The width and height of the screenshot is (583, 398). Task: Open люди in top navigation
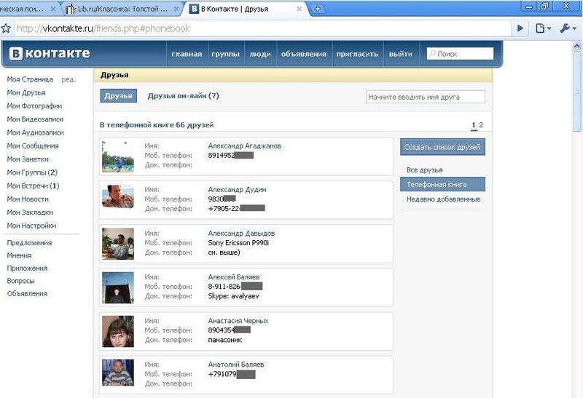[260, 54]
